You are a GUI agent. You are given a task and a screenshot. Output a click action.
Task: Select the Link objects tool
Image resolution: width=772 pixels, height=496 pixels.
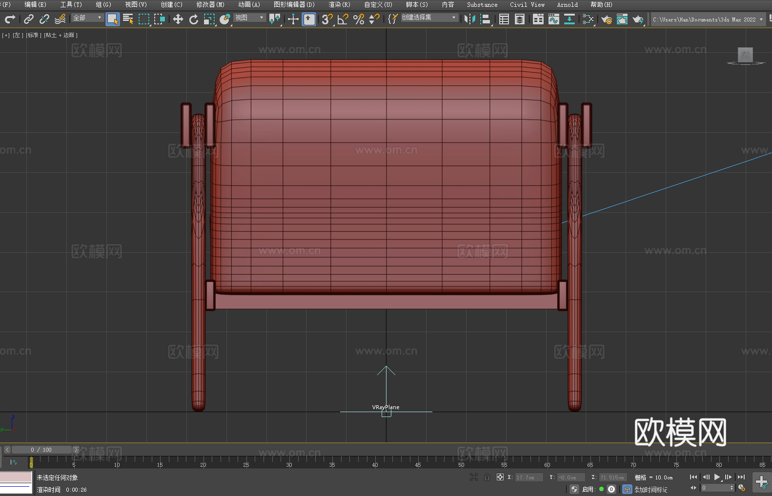[29, 19]
